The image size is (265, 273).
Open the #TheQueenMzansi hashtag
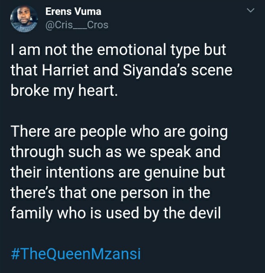[x=76, y=254]
